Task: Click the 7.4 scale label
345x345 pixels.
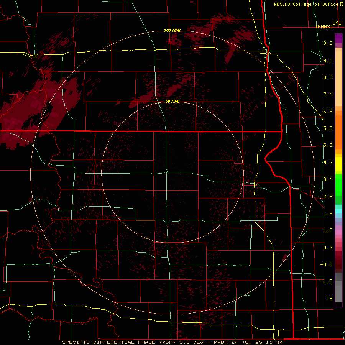Action: [x=328, y=94]
